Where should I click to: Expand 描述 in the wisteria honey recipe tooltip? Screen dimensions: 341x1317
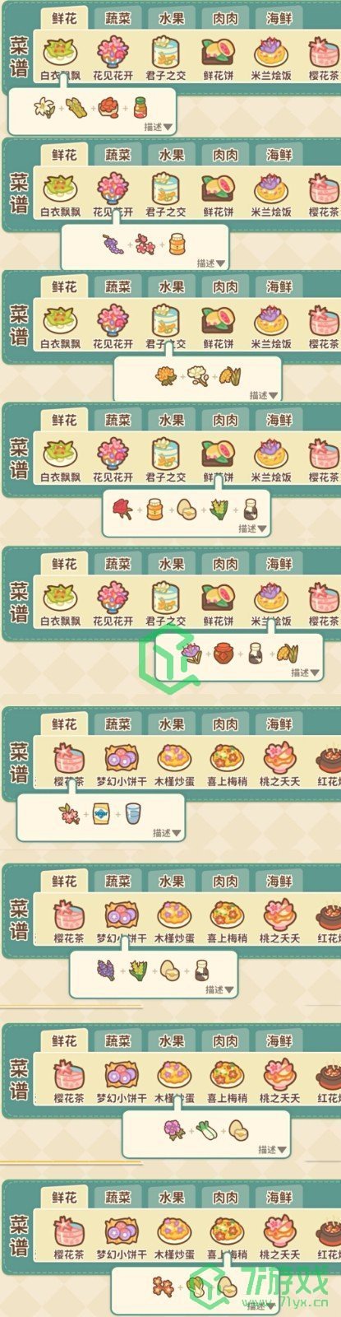click(x=211, y=263)
